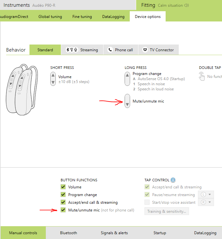Click the phone icon on Phone call tab
222x239 pixels.
[x=110, y=50]
